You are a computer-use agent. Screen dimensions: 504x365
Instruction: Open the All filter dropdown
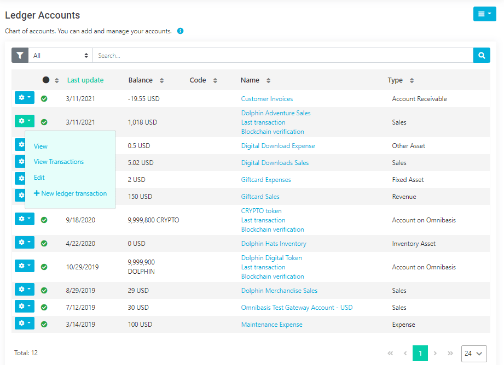click(x=60, y=55)
